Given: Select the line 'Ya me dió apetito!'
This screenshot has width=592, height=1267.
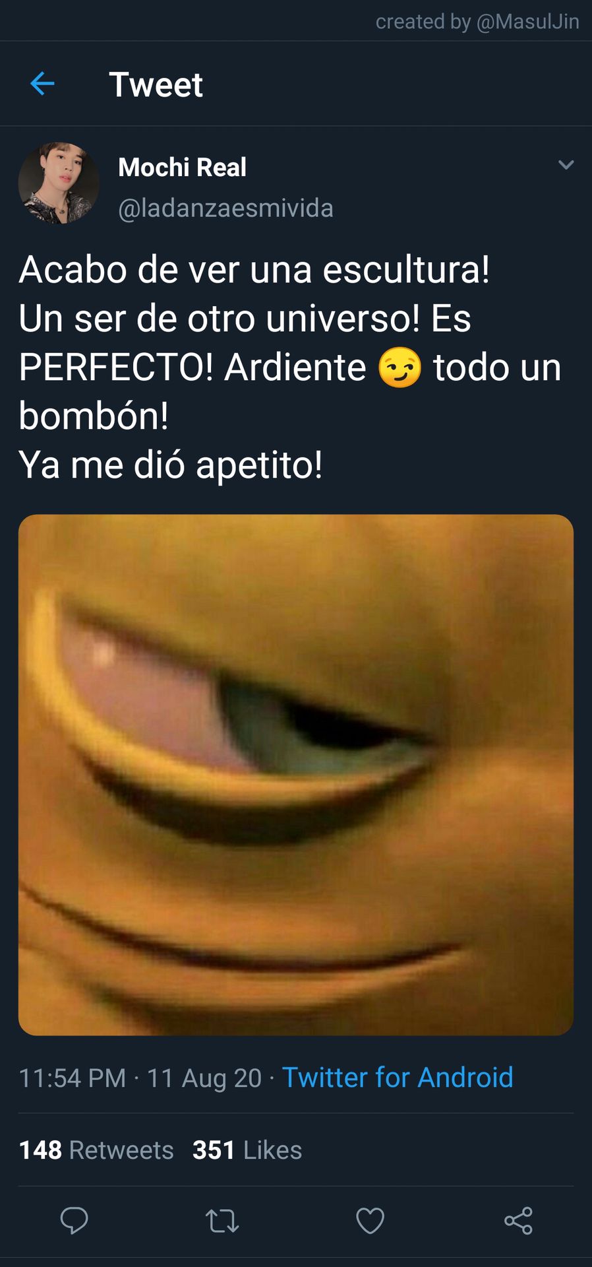Looking at the screenshot, I should [x=171, y=465].
